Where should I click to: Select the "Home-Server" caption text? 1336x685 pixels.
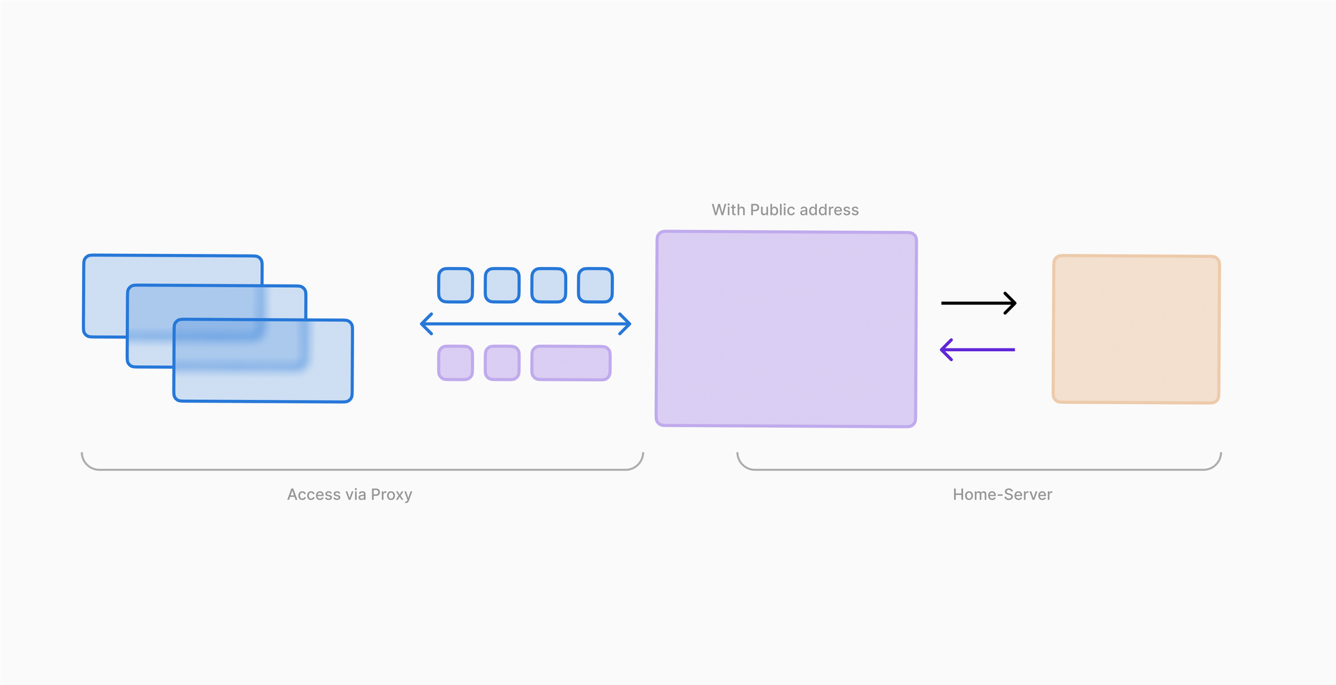(x=1002, y=494)
